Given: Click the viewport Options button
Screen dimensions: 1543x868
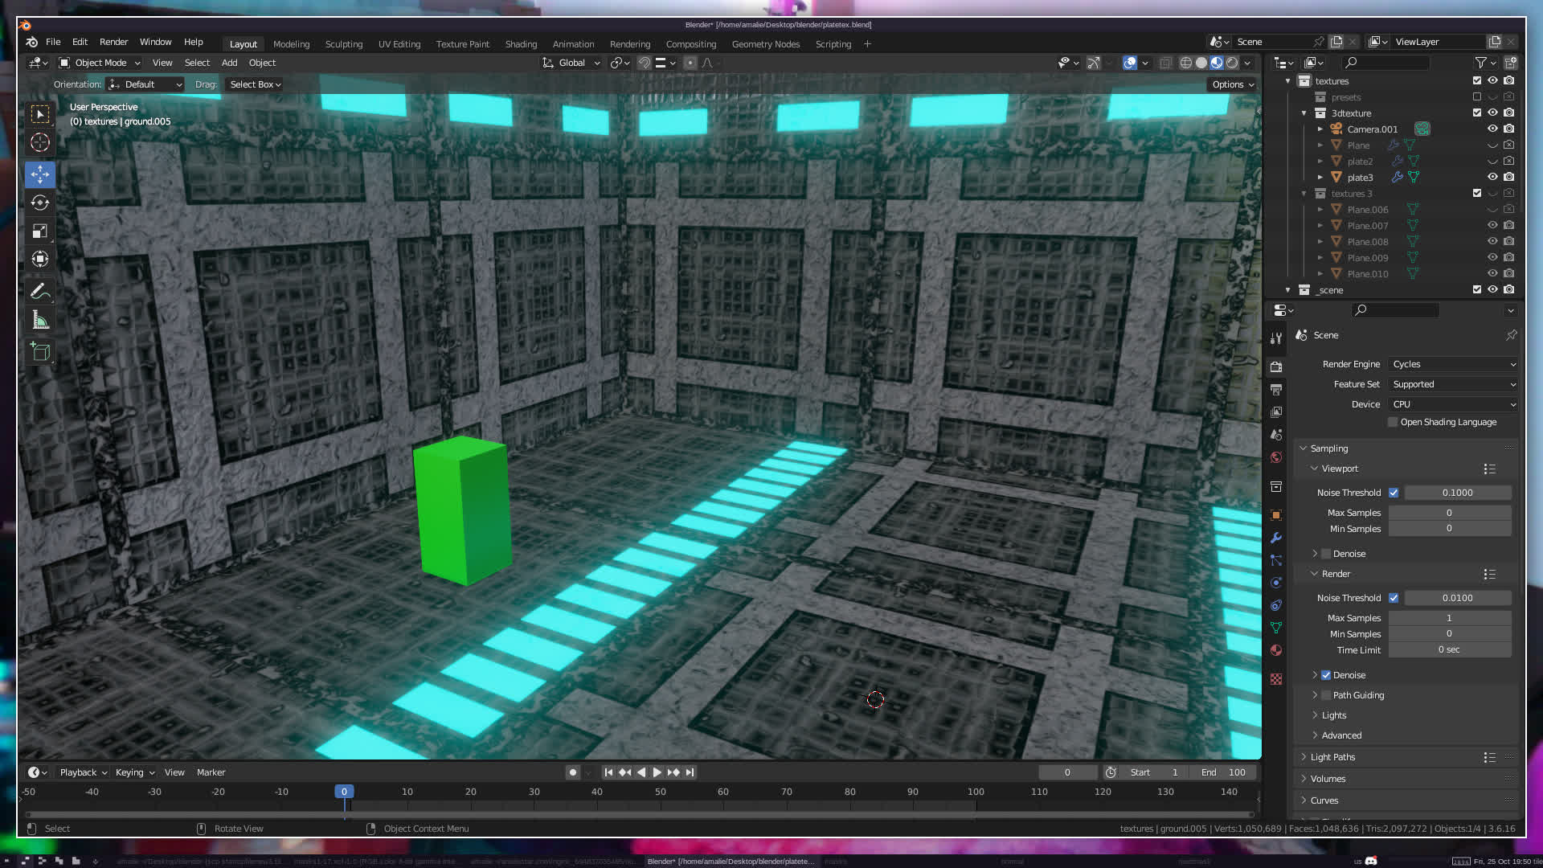Looking at the screenshot, I should [x=1233, y=84].
